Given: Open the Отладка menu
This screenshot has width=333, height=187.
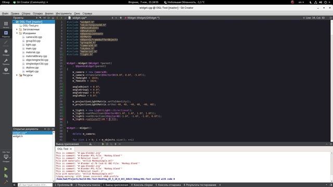Looking at the screenshot, I should click(37, 14).
